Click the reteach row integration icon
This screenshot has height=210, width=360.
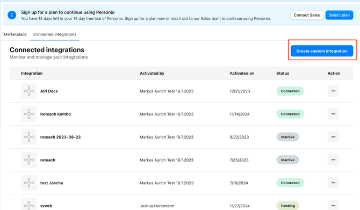pos(29,160)
